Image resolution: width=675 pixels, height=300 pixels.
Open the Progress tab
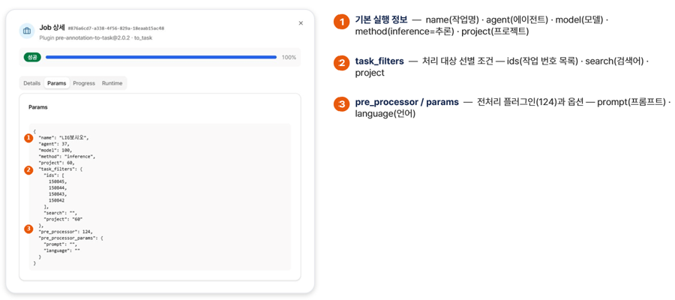point(84,83)
